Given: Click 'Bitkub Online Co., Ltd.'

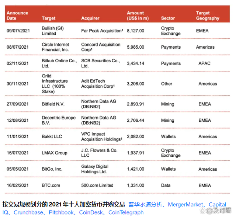Looking at the screenshot, I should tap(59, 63).
